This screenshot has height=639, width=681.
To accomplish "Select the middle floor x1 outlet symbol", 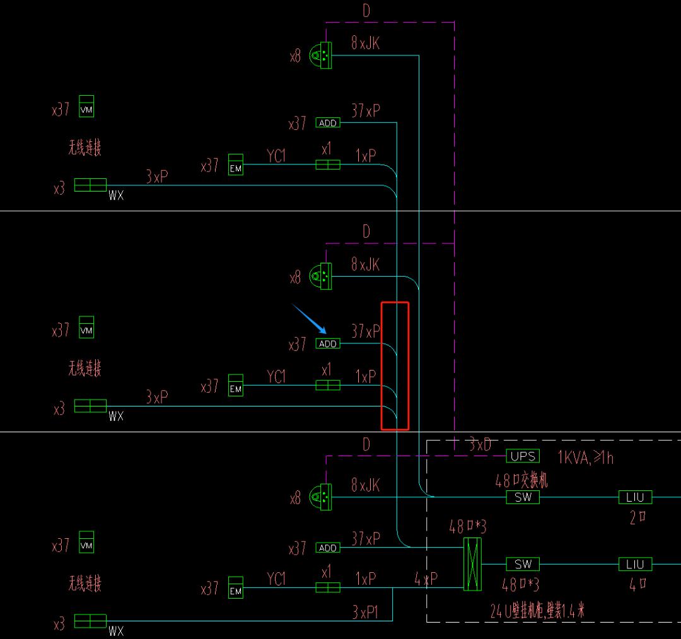I will click(x=328, y=386).
